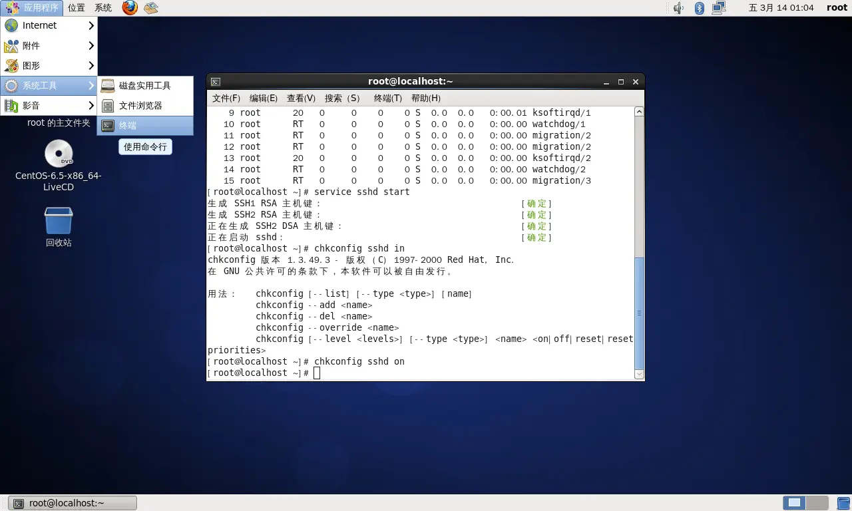Open terminal 帮助(H) menu
Image resolution: width=852 pixels, height=511 pixels.
coord(426,98)
